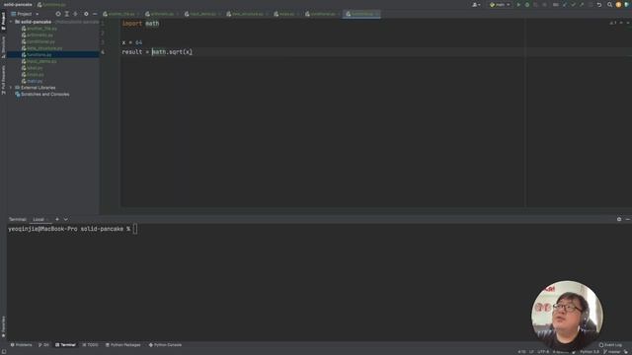Open the Problems tool window
The image size is (632, 355).
tap(21, 345)
